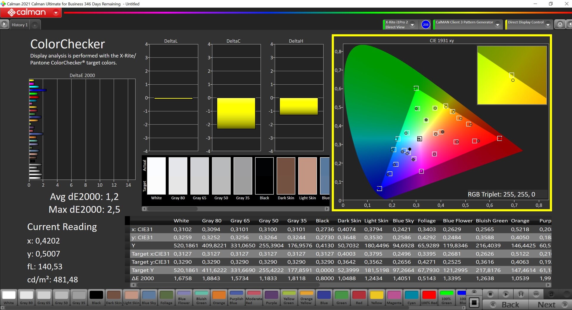Click the Dark Skin swatch comparison tile

click(x=286, y=176)
